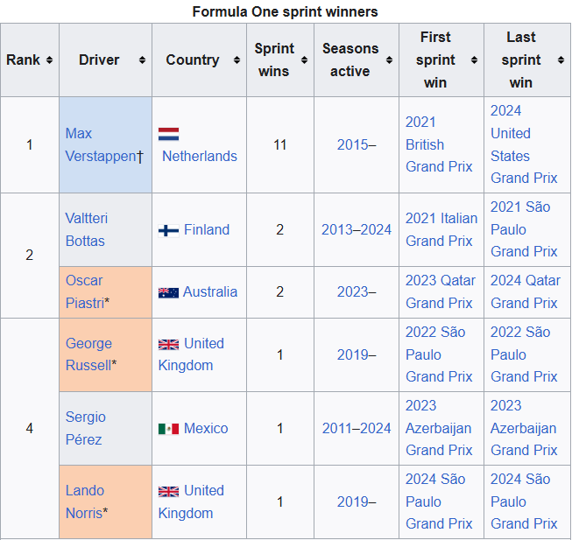The width and height of the screenshot is (572, 540).
Task: Sort table by Rank column arrows
Action: click(x=49, y=60)
